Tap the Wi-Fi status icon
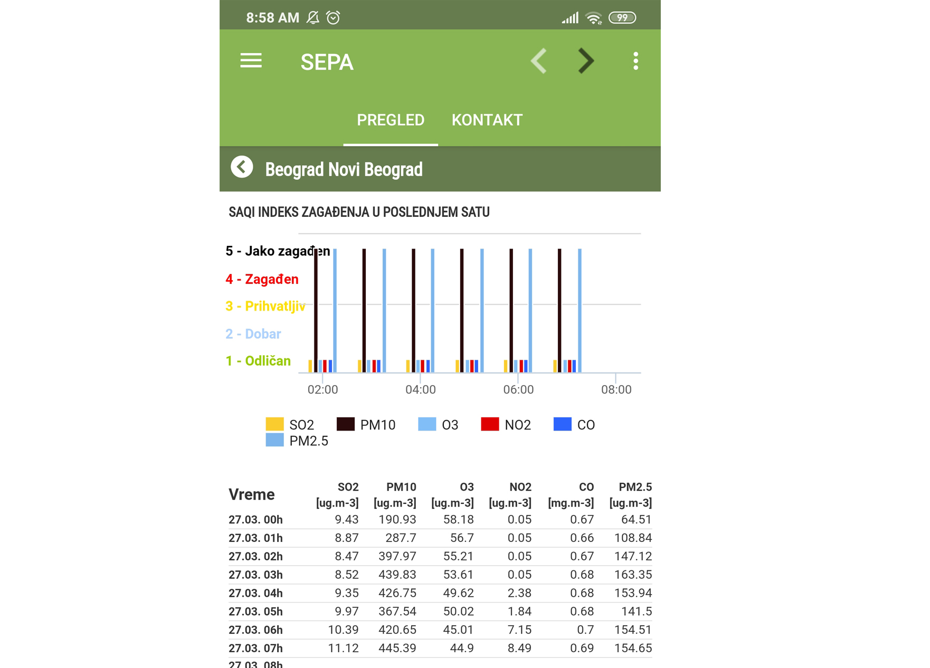Image resolution: width=930 pixels, height=668 pixels. click(x=594, y=18)
